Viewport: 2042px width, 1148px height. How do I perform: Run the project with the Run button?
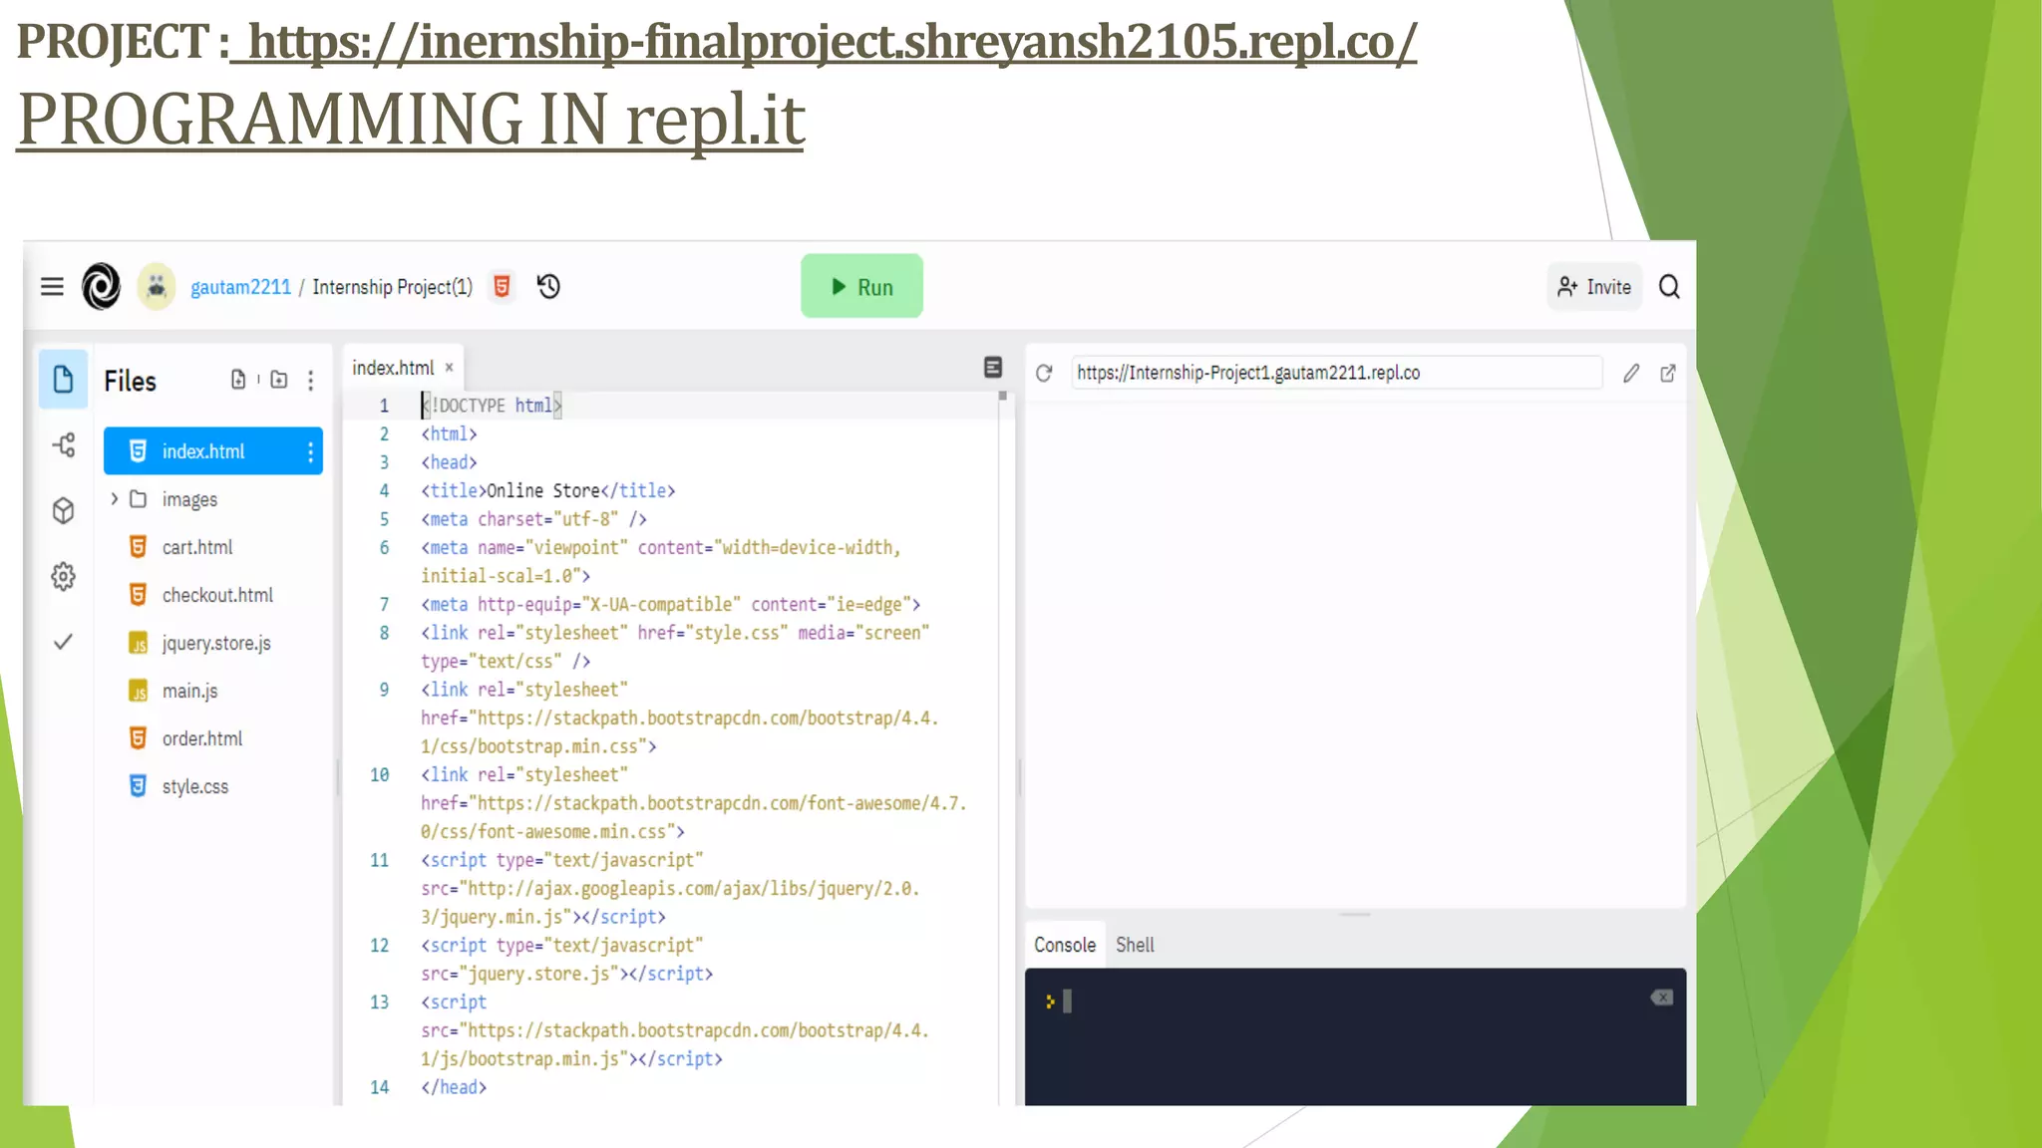tap(861, 286)
